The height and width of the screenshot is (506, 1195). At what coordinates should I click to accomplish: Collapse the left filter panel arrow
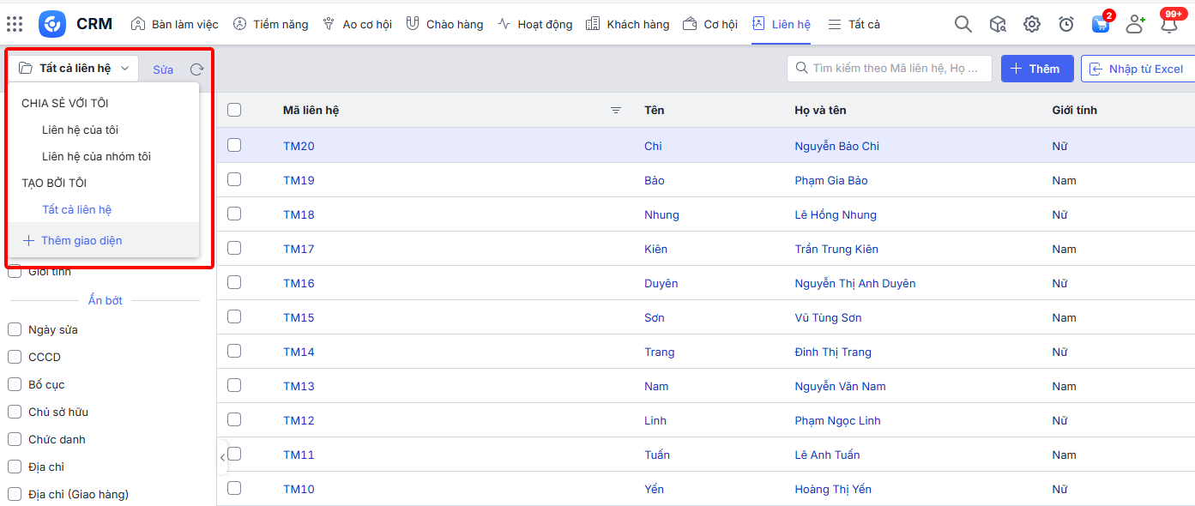(222, 457)
